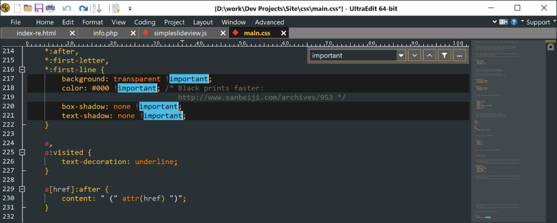Open the Coding menu
Viewport: 557px width, 223px height.
(x=145, y=22)
